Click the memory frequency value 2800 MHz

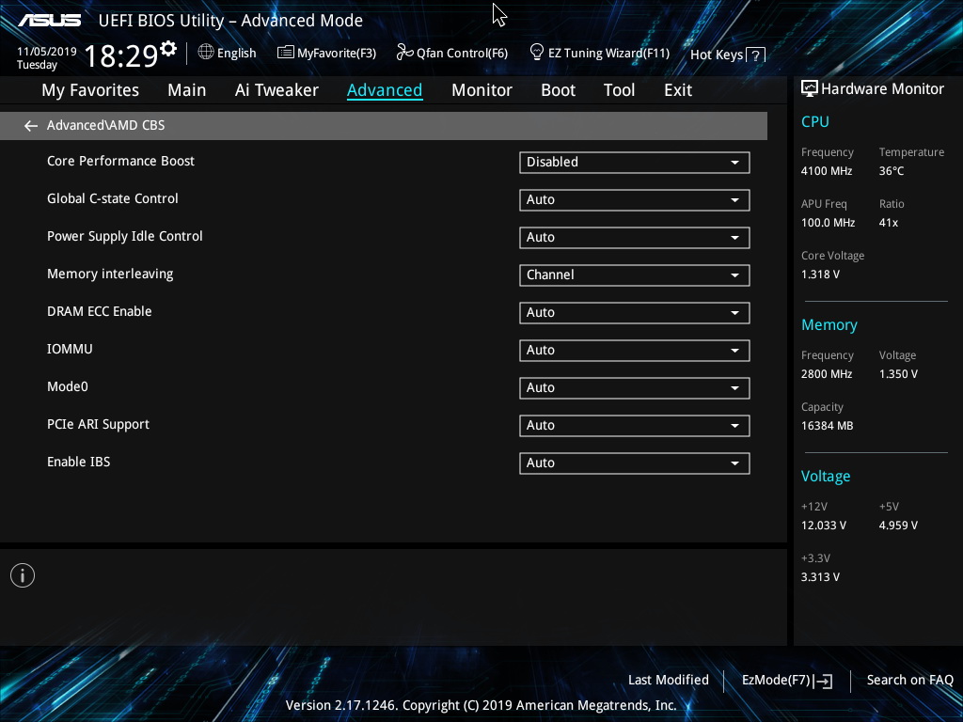[827, 374]
